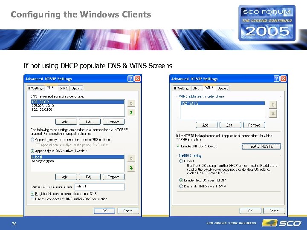Viewport: 307px width, 230px height.
Task: Click help icon in WINS dialog title bar
Action: 276,79
